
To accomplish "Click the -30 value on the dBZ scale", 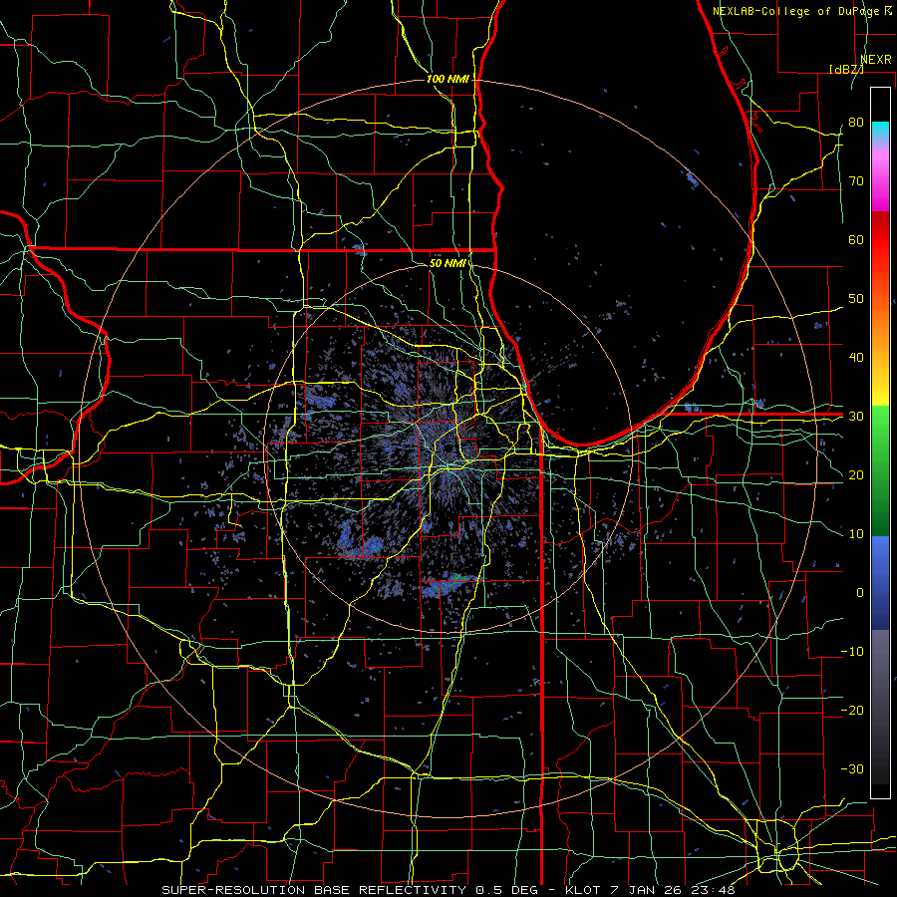I will coord(852,768).
